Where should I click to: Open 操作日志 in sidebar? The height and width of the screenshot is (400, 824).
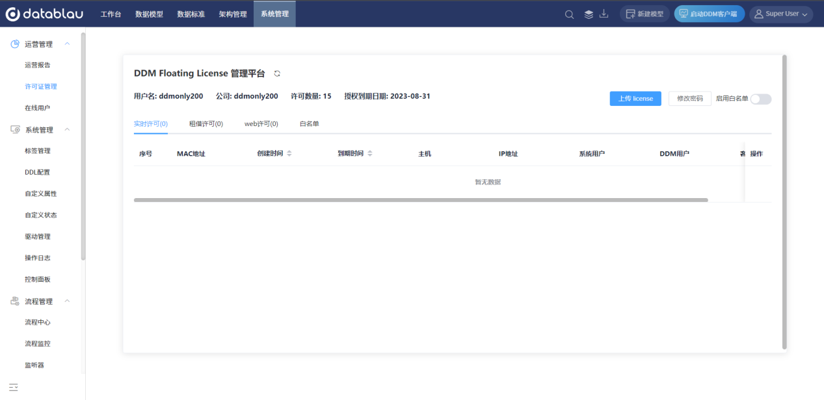click(x=38, y=258)
